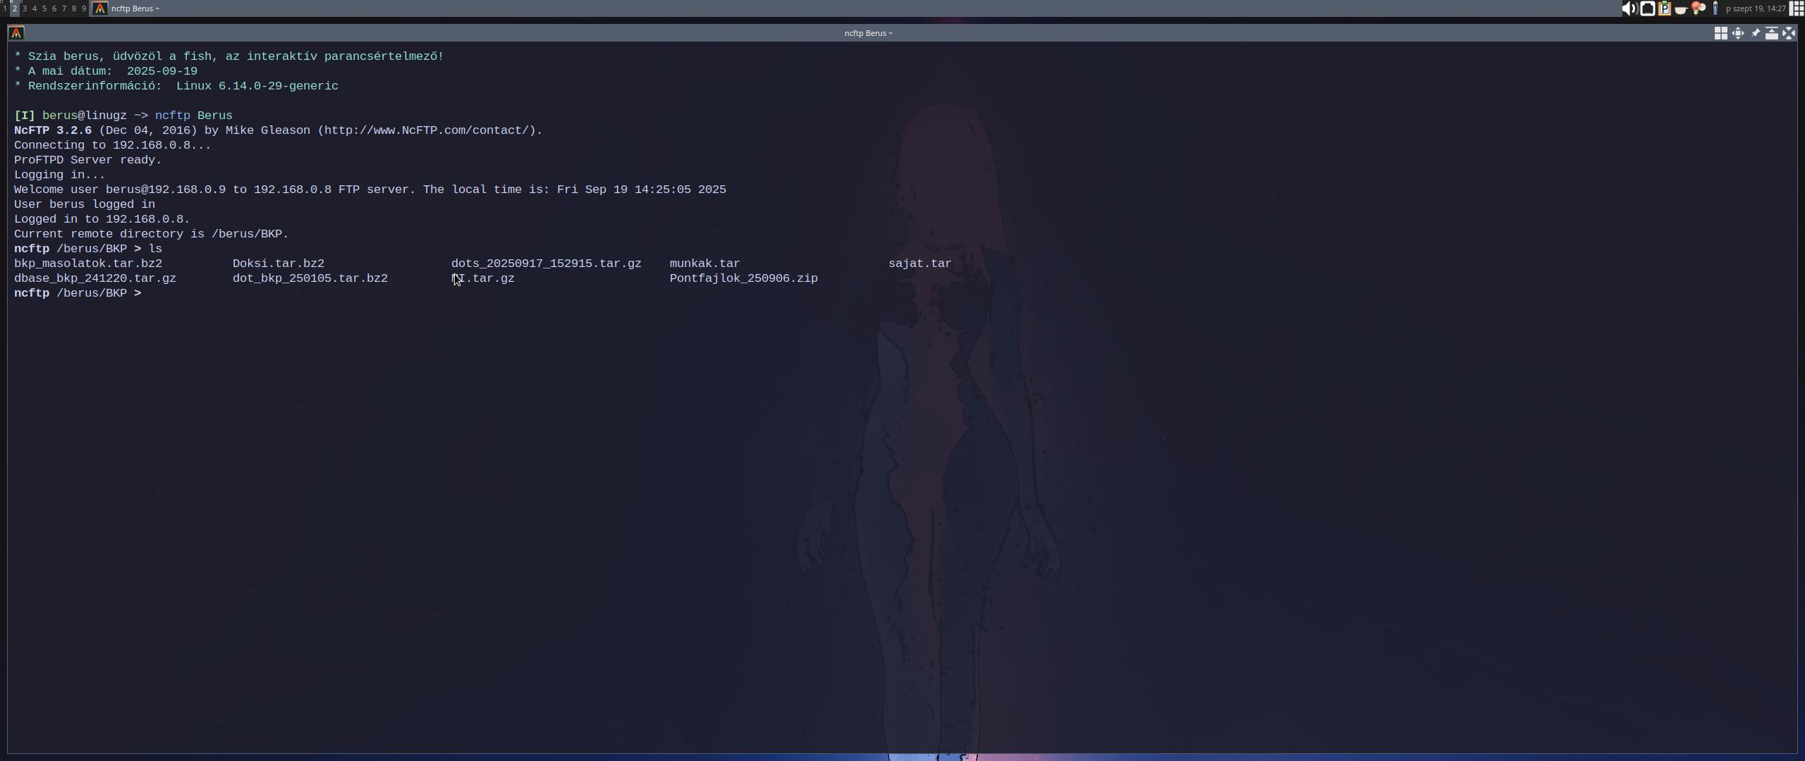Click the 'ncftp Berus ~' taskbar entry
This screenshot has height=761, width=1805.
tap(135, 8)
